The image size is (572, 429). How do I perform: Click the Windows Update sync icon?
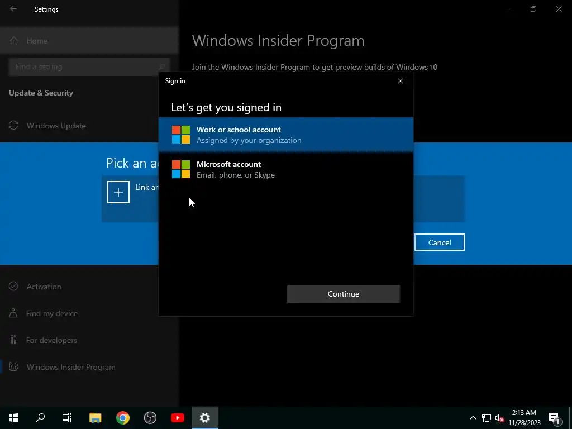click(13, 126)
